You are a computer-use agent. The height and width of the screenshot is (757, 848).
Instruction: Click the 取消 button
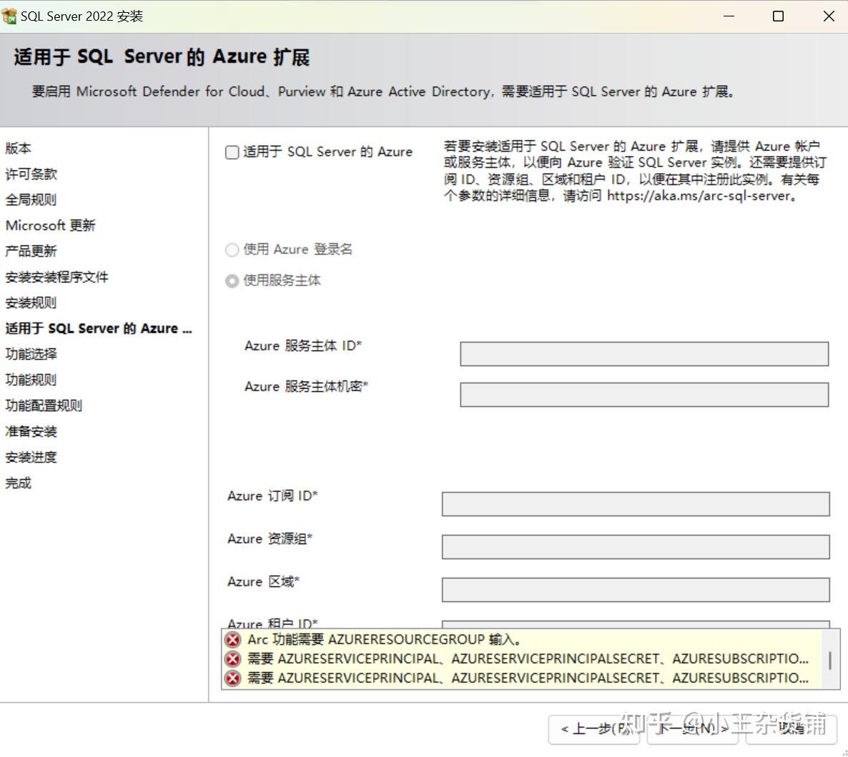click(791, 730)
